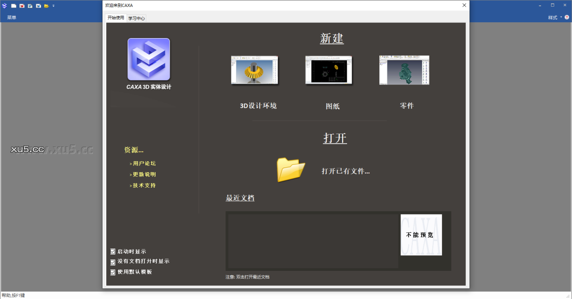Screen dimensions: 572x299
Task: Click the yellow folder icon under 打开
Action: pyautogui.click(x=291, y=169)
